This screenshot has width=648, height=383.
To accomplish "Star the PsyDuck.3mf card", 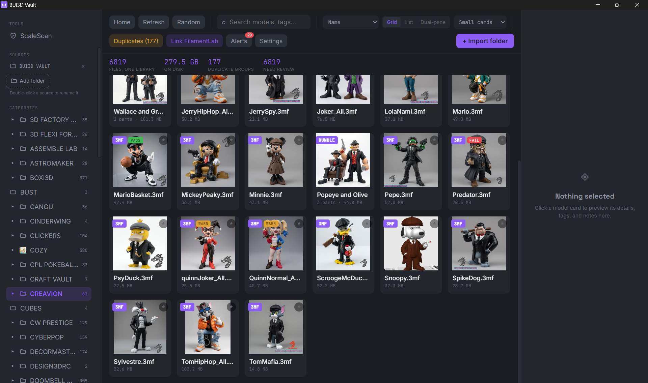I will click(163, 223).
